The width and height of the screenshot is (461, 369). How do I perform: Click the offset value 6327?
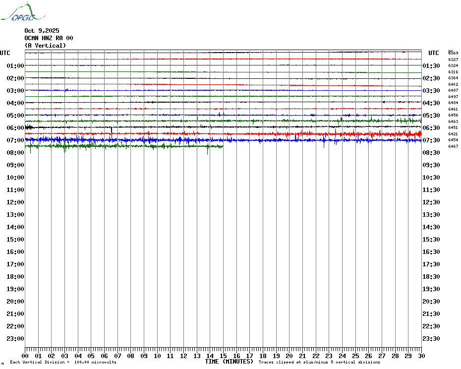453,60
